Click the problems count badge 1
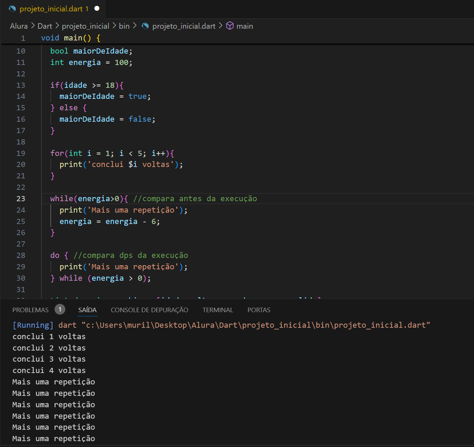474x447 pixels. pyautogui.click(x=60, y=309)
